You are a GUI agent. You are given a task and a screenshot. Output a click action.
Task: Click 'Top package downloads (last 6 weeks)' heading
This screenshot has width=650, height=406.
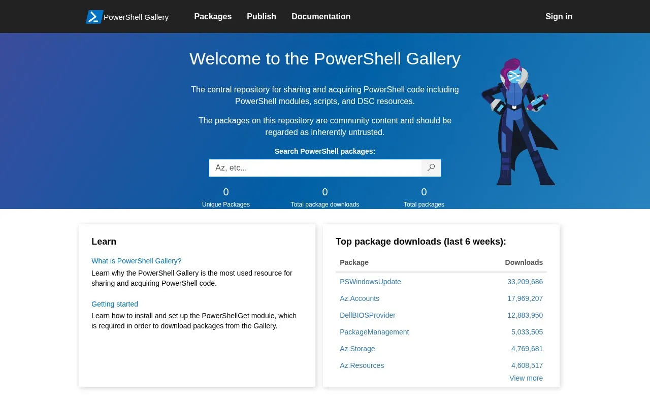click(421, 242)
